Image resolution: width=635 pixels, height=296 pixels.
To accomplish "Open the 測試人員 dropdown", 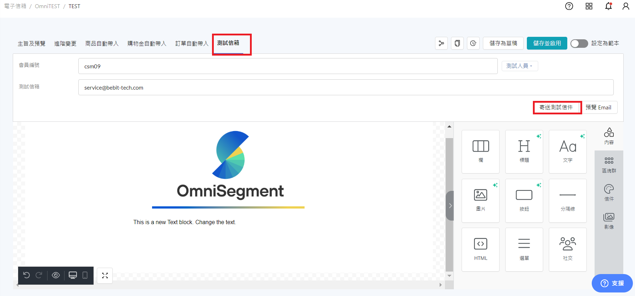I will coord(519,66).
